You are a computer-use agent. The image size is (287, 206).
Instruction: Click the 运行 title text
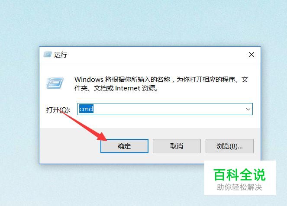coord(61,55)
